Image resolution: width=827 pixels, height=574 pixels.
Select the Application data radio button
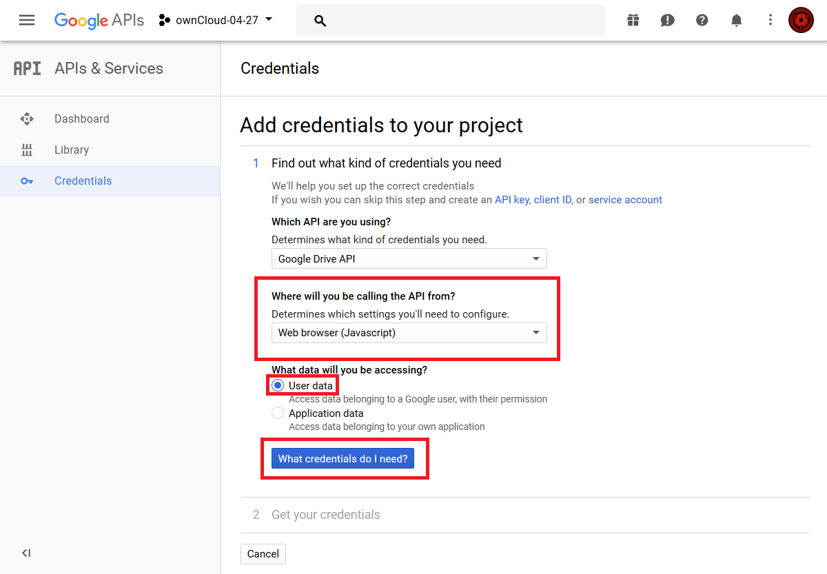(278, 413)
